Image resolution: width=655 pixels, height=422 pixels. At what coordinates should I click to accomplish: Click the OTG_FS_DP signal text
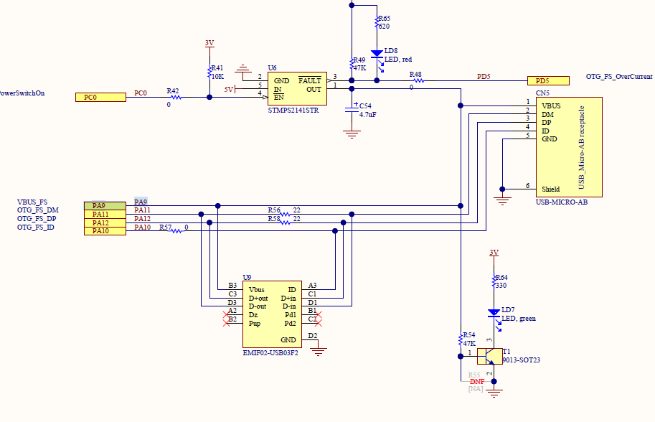(37, 218)
